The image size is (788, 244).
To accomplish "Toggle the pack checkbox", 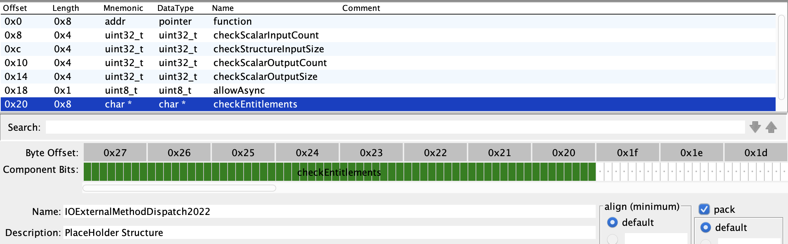I will click(704, 210).
